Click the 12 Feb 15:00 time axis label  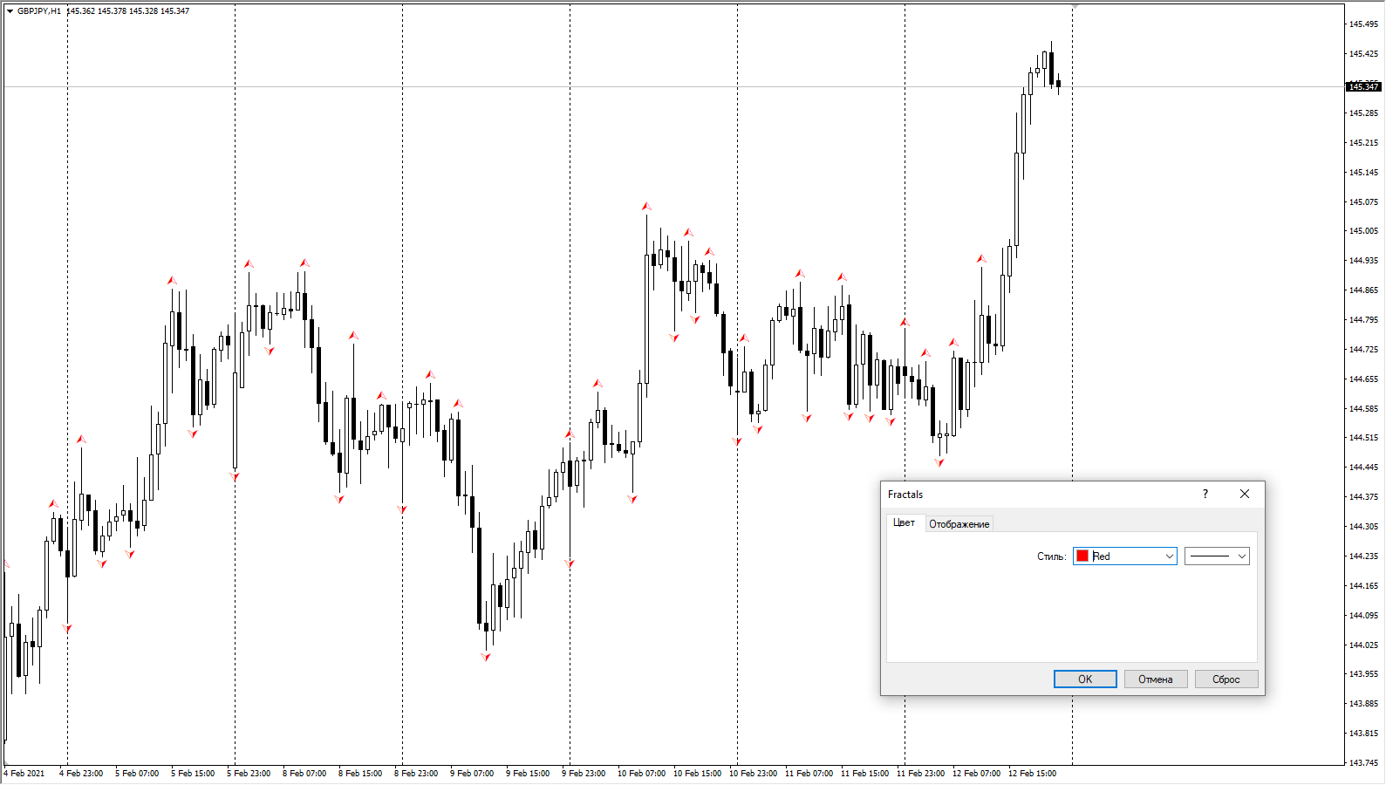1032,774
